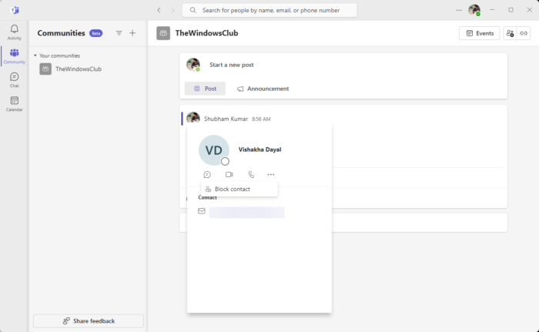Start a video call from contact card

pyautogui.click(x=229, y=175)
